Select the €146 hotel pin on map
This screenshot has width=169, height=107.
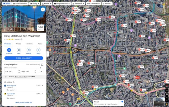point(124,26)
